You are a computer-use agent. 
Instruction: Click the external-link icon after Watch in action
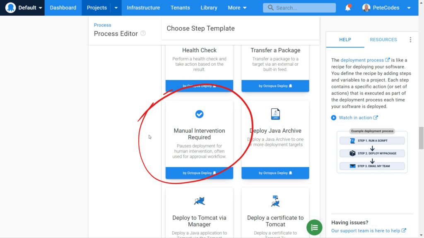click(x=376, y=117)
